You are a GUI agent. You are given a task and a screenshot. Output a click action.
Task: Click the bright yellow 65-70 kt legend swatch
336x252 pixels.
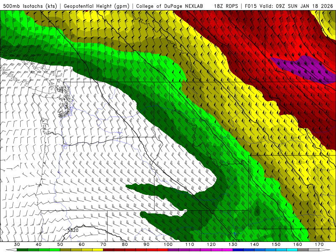pyautogui.click(x=98, y=250)
